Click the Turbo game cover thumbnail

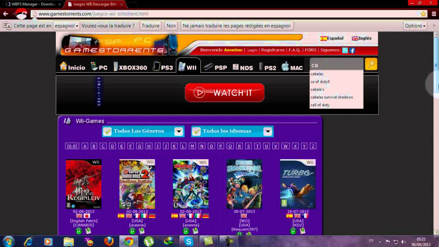click(298, 184)
